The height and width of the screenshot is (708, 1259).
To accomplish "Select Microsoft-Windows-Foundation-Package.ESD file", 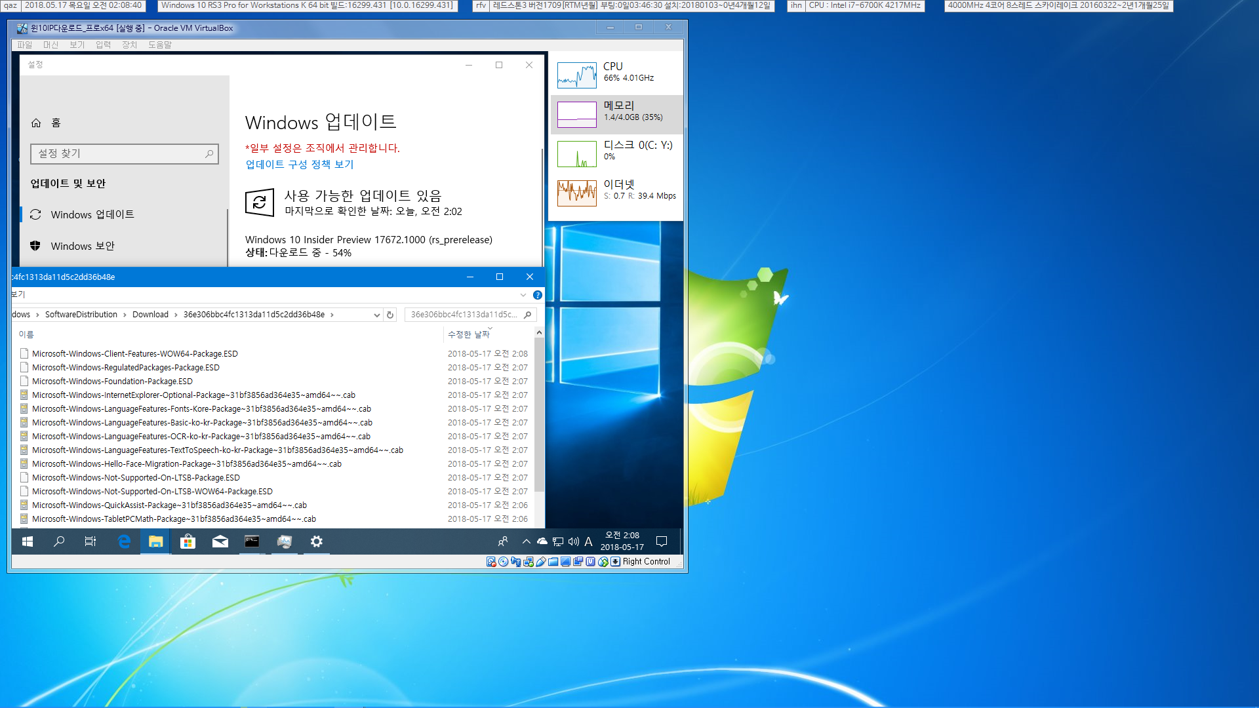I will (112, 382).
